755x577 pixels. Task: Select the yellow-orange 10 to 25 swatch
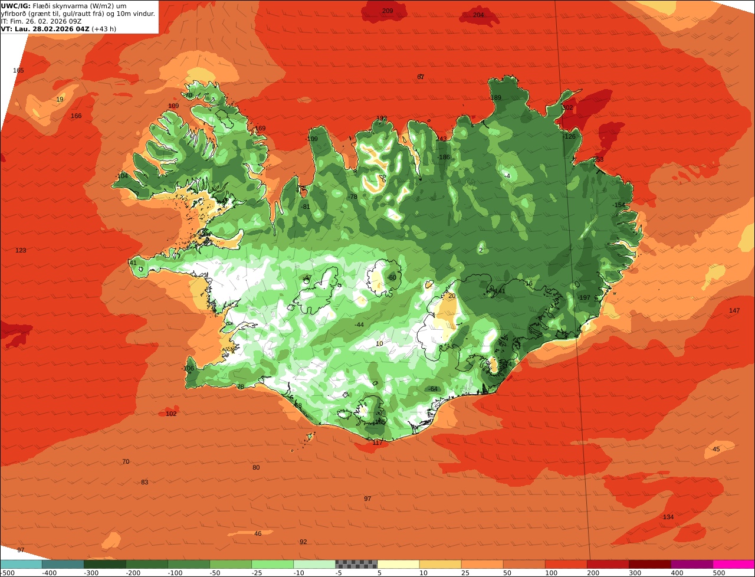pyautogui.click(x=441, y=564)
